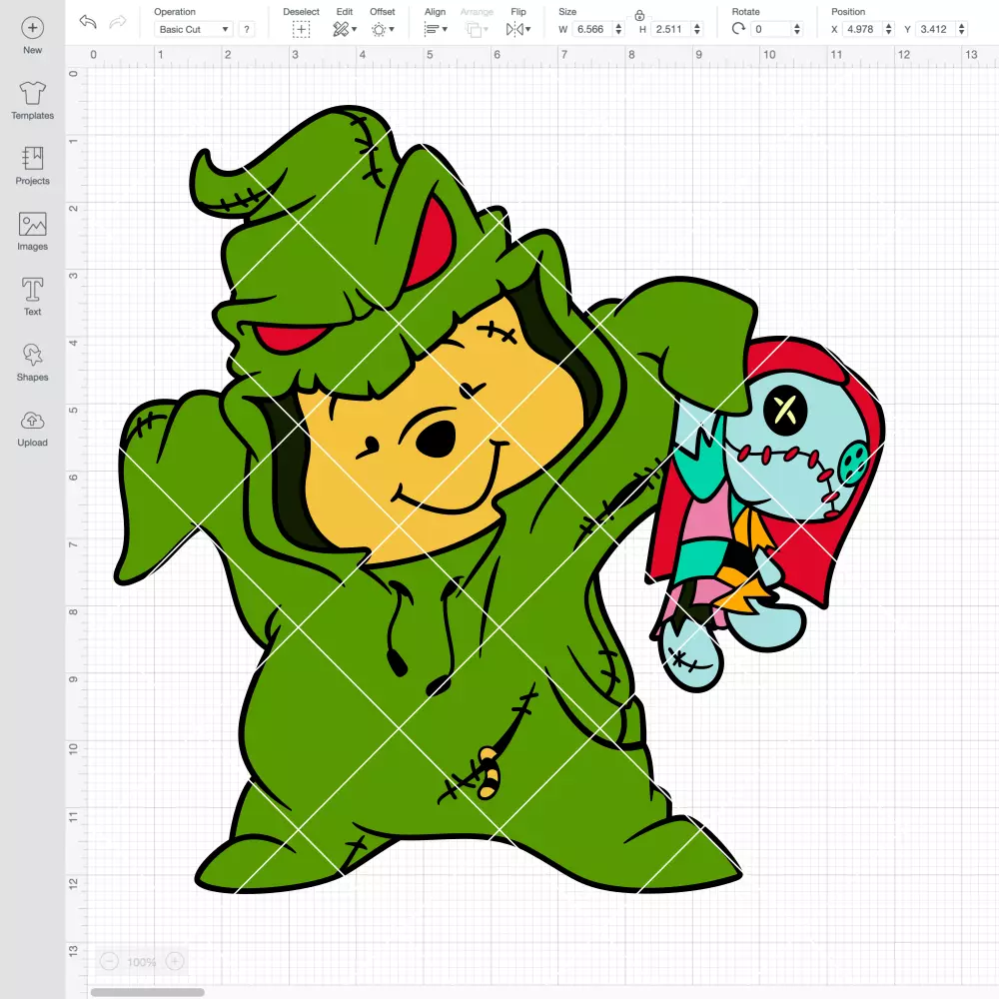
Task: Open the Shapes panel
Action: [x=33, y=355]
